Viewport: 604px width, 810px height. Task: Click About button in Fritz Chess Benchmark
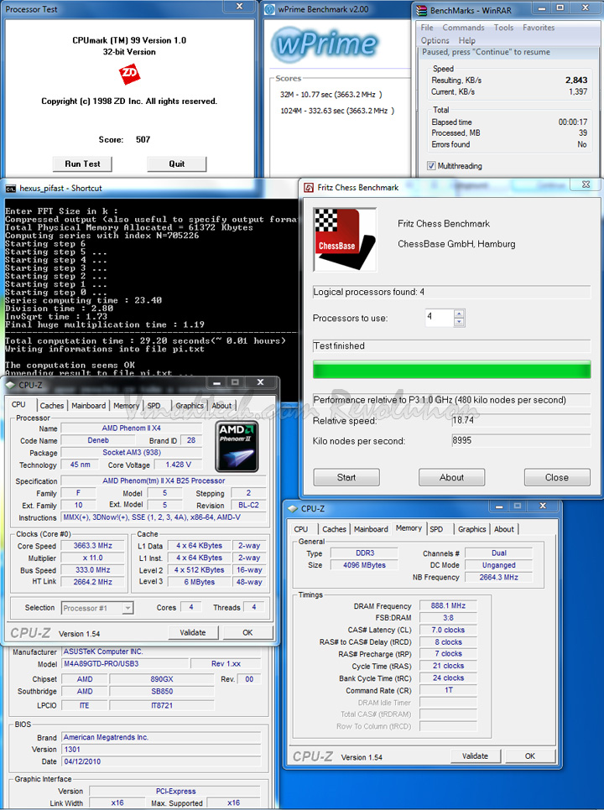coord(451,477)
